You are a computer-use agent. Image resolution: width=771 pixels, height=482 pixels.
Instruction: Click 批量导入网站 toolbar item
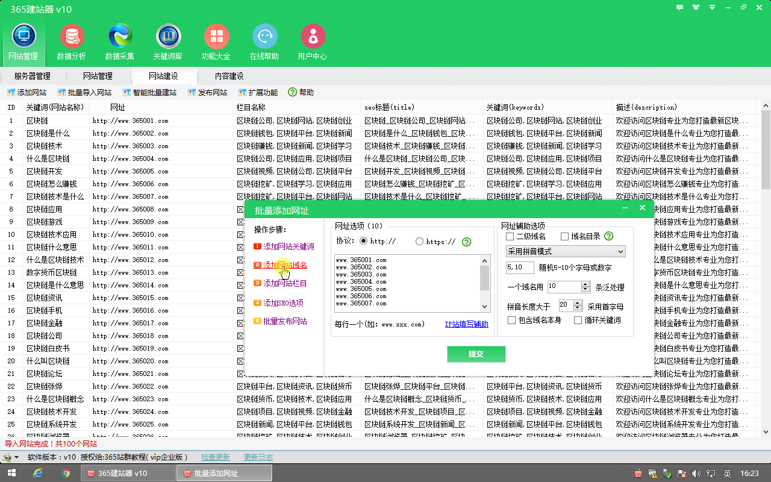(85, 92)
